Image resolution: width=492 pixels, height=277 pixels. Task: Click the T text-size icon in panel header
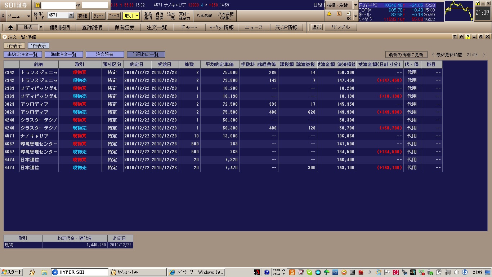(x=455, y=37)
